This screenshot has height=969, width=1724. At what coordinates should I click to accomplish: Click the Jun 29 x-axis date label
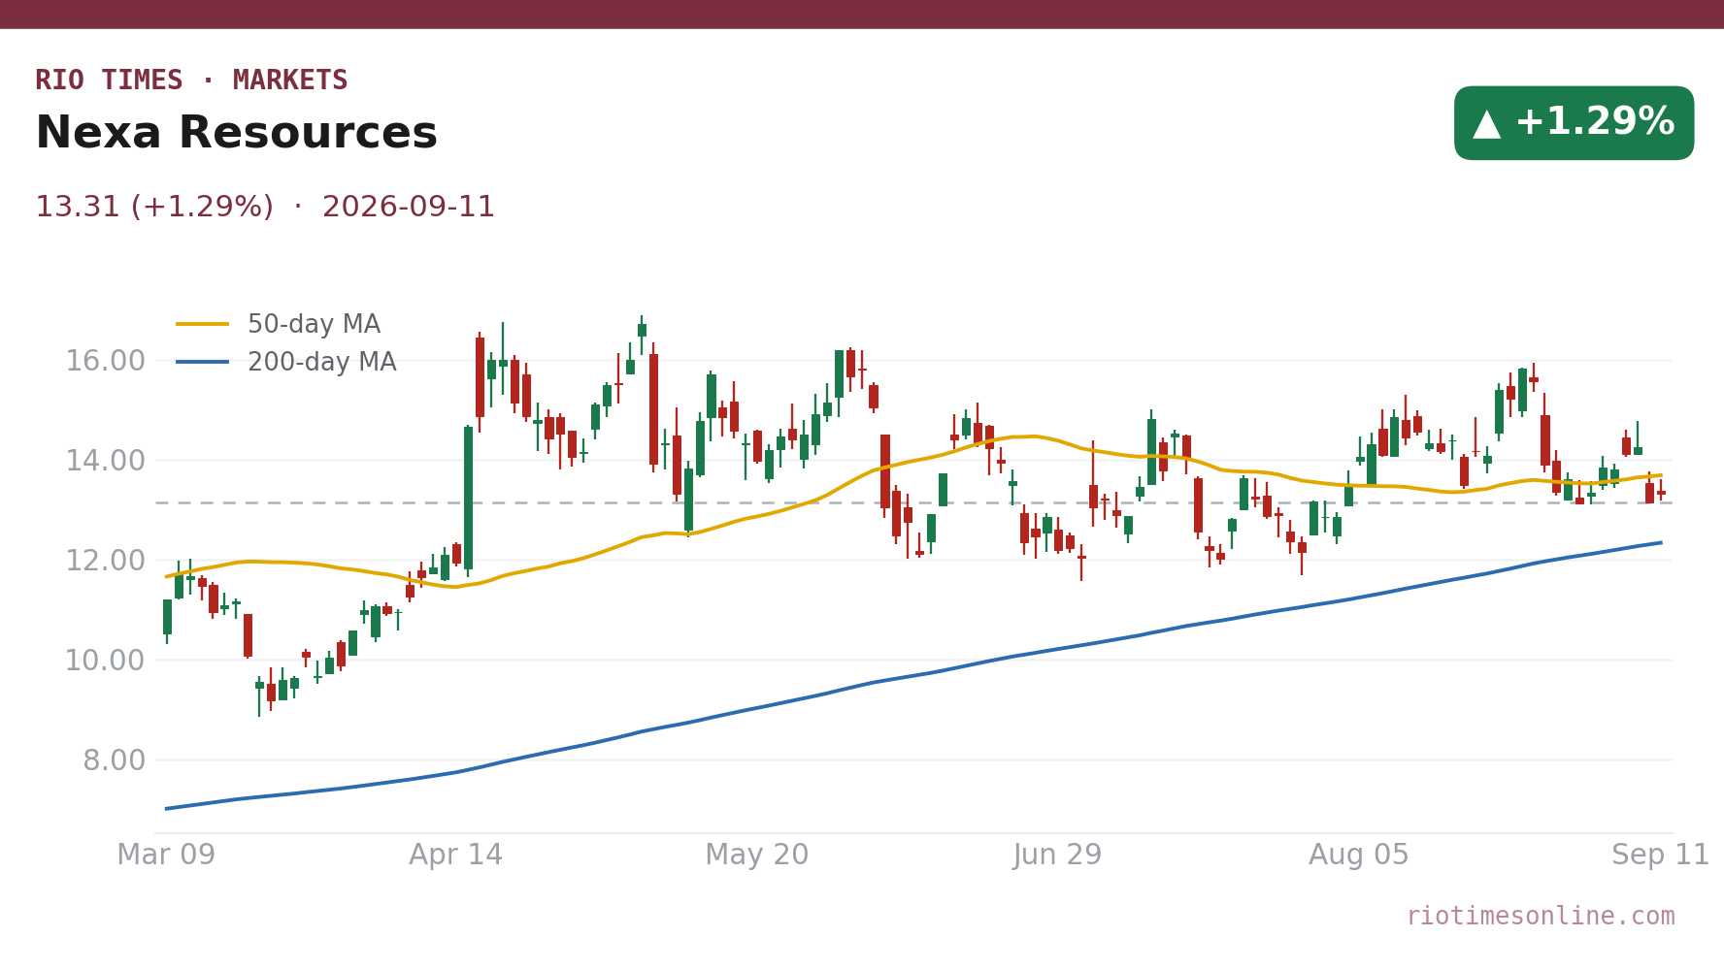pos(1058,855)
